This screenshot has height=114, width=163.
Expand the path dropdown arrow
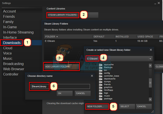tap(150, 59)
